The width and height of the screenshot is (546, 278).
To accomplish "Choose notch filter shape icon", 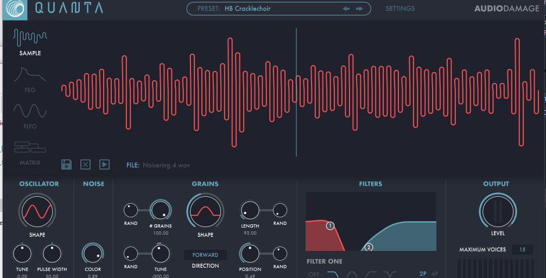I will pos(390,275).
